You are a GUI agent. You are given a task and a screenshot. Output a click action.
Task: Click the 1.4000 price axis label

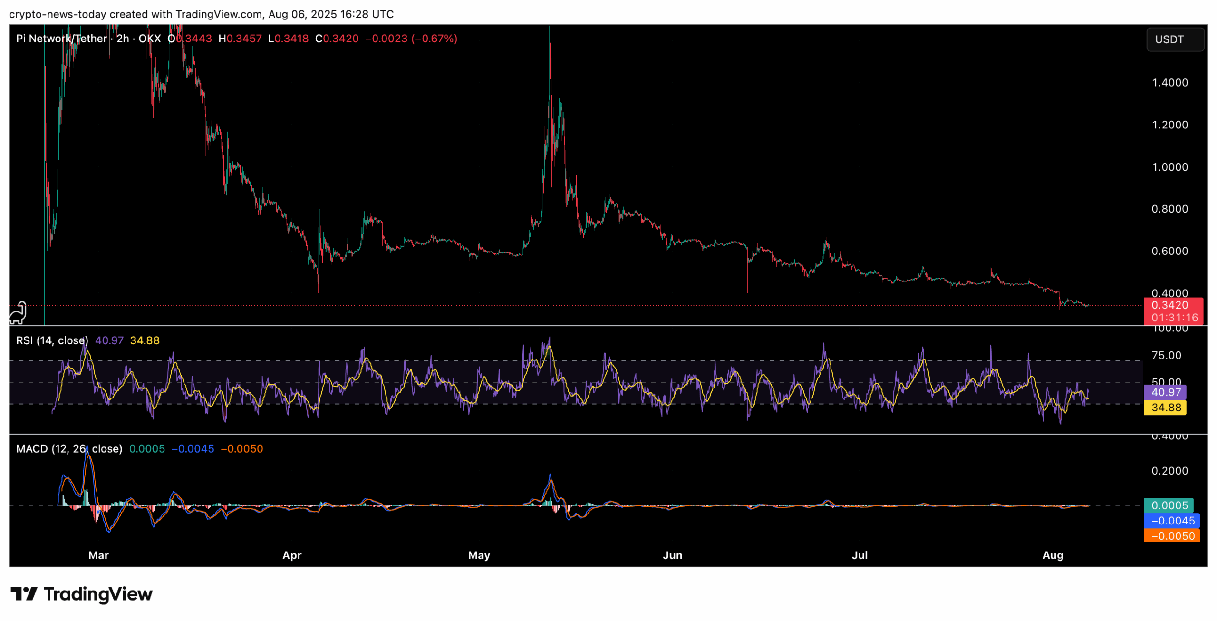1170,83
